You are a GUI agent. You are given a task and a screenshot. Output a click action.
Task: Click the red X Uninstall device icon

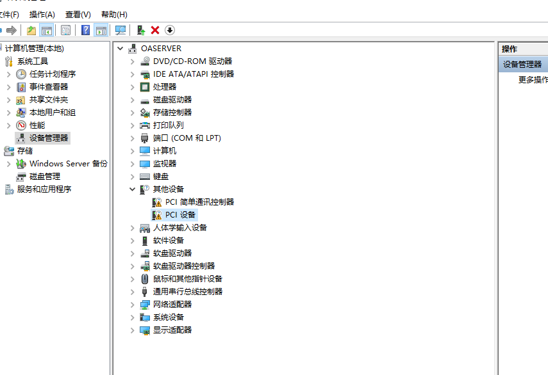point(155,30)
